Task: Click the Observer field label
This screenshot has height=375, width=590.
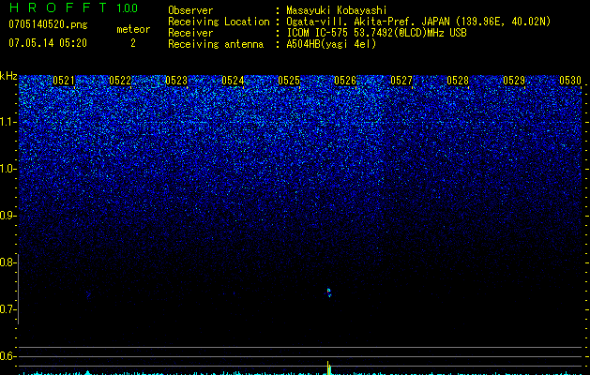Action: [x=190, y=10]
